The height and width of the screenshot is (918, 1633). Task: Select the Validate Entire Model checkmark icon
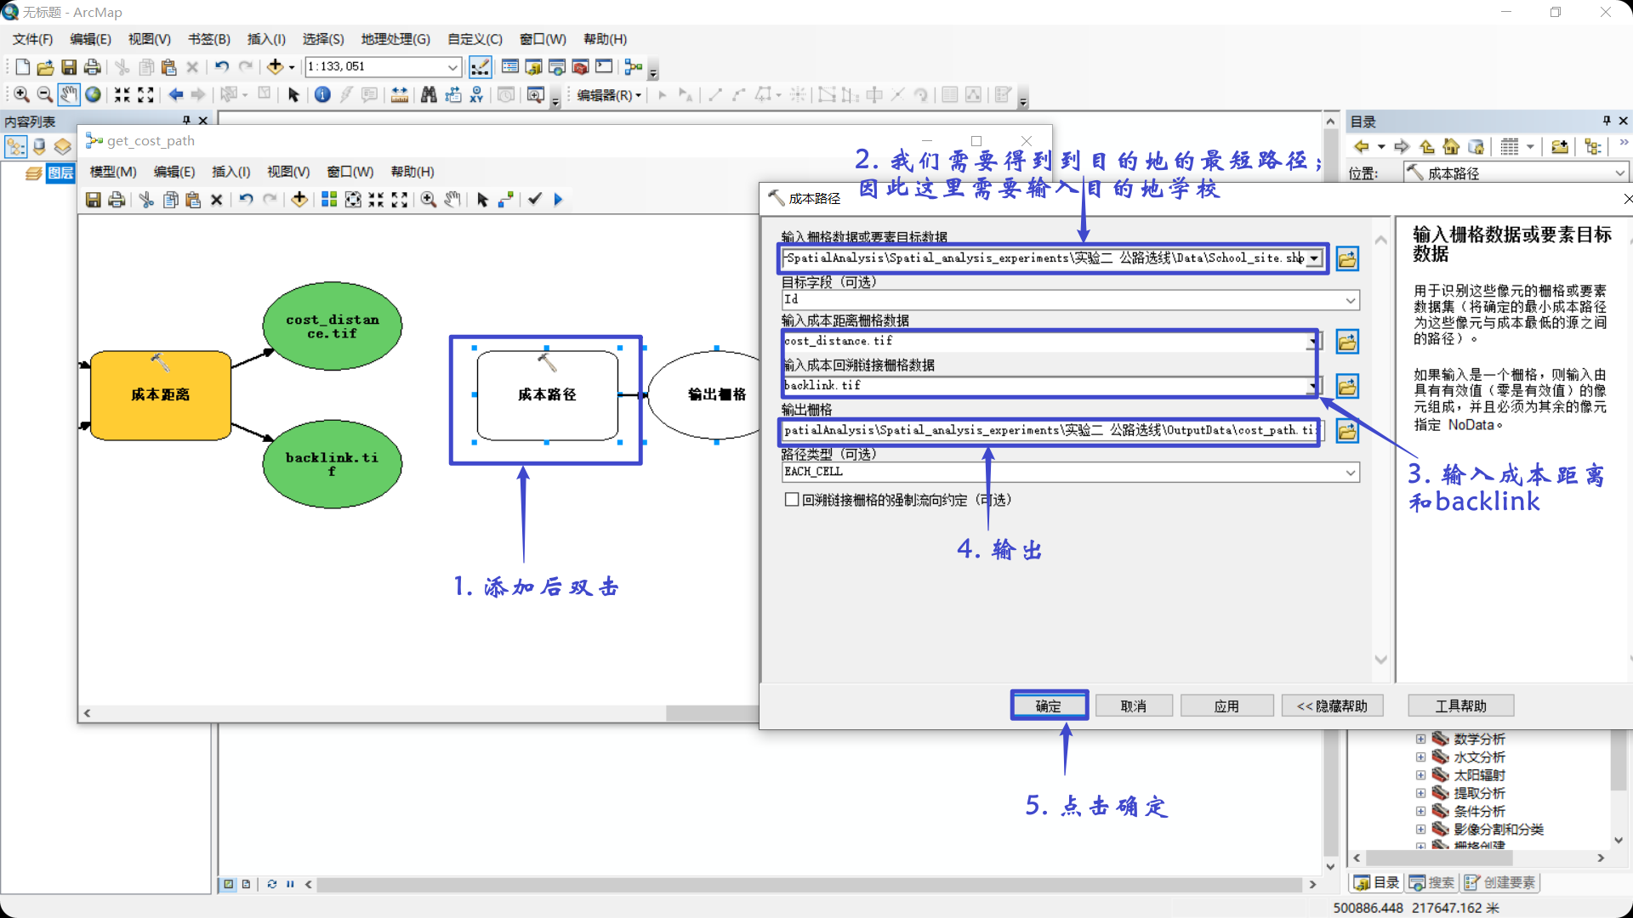tap(534, 200)
